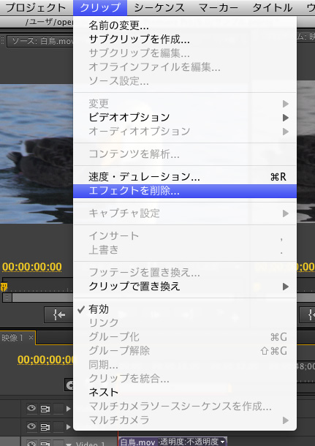
Task: Collapse the Video 1 track triangle
Action: point(68,444)
